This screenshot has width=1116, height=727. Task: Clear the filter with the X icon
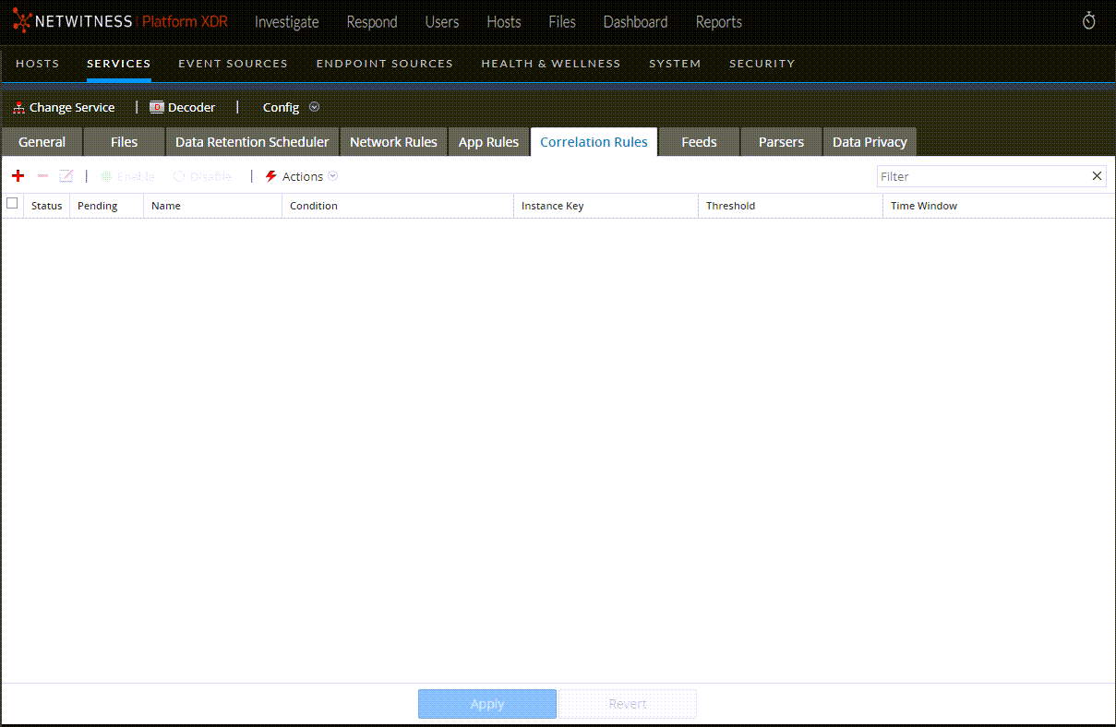coord(1097,176)
